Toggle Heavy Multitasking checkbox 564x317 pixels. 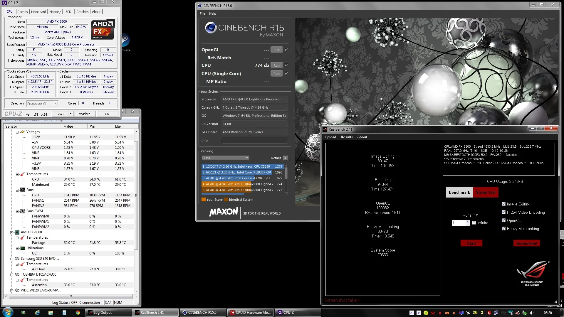(504, 229)
